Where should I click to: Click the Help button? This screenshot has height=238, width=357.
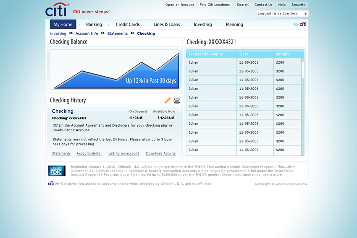point(282,5)
